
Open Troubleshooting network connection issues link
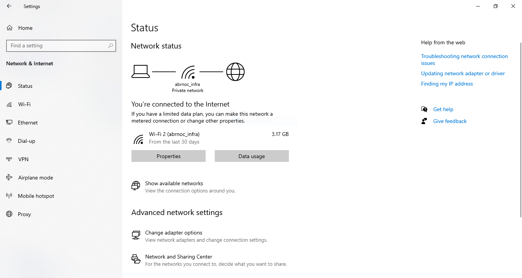[464, 60]
